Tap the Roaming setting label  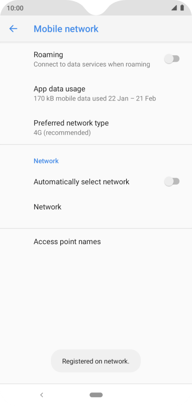coord(49,55)
